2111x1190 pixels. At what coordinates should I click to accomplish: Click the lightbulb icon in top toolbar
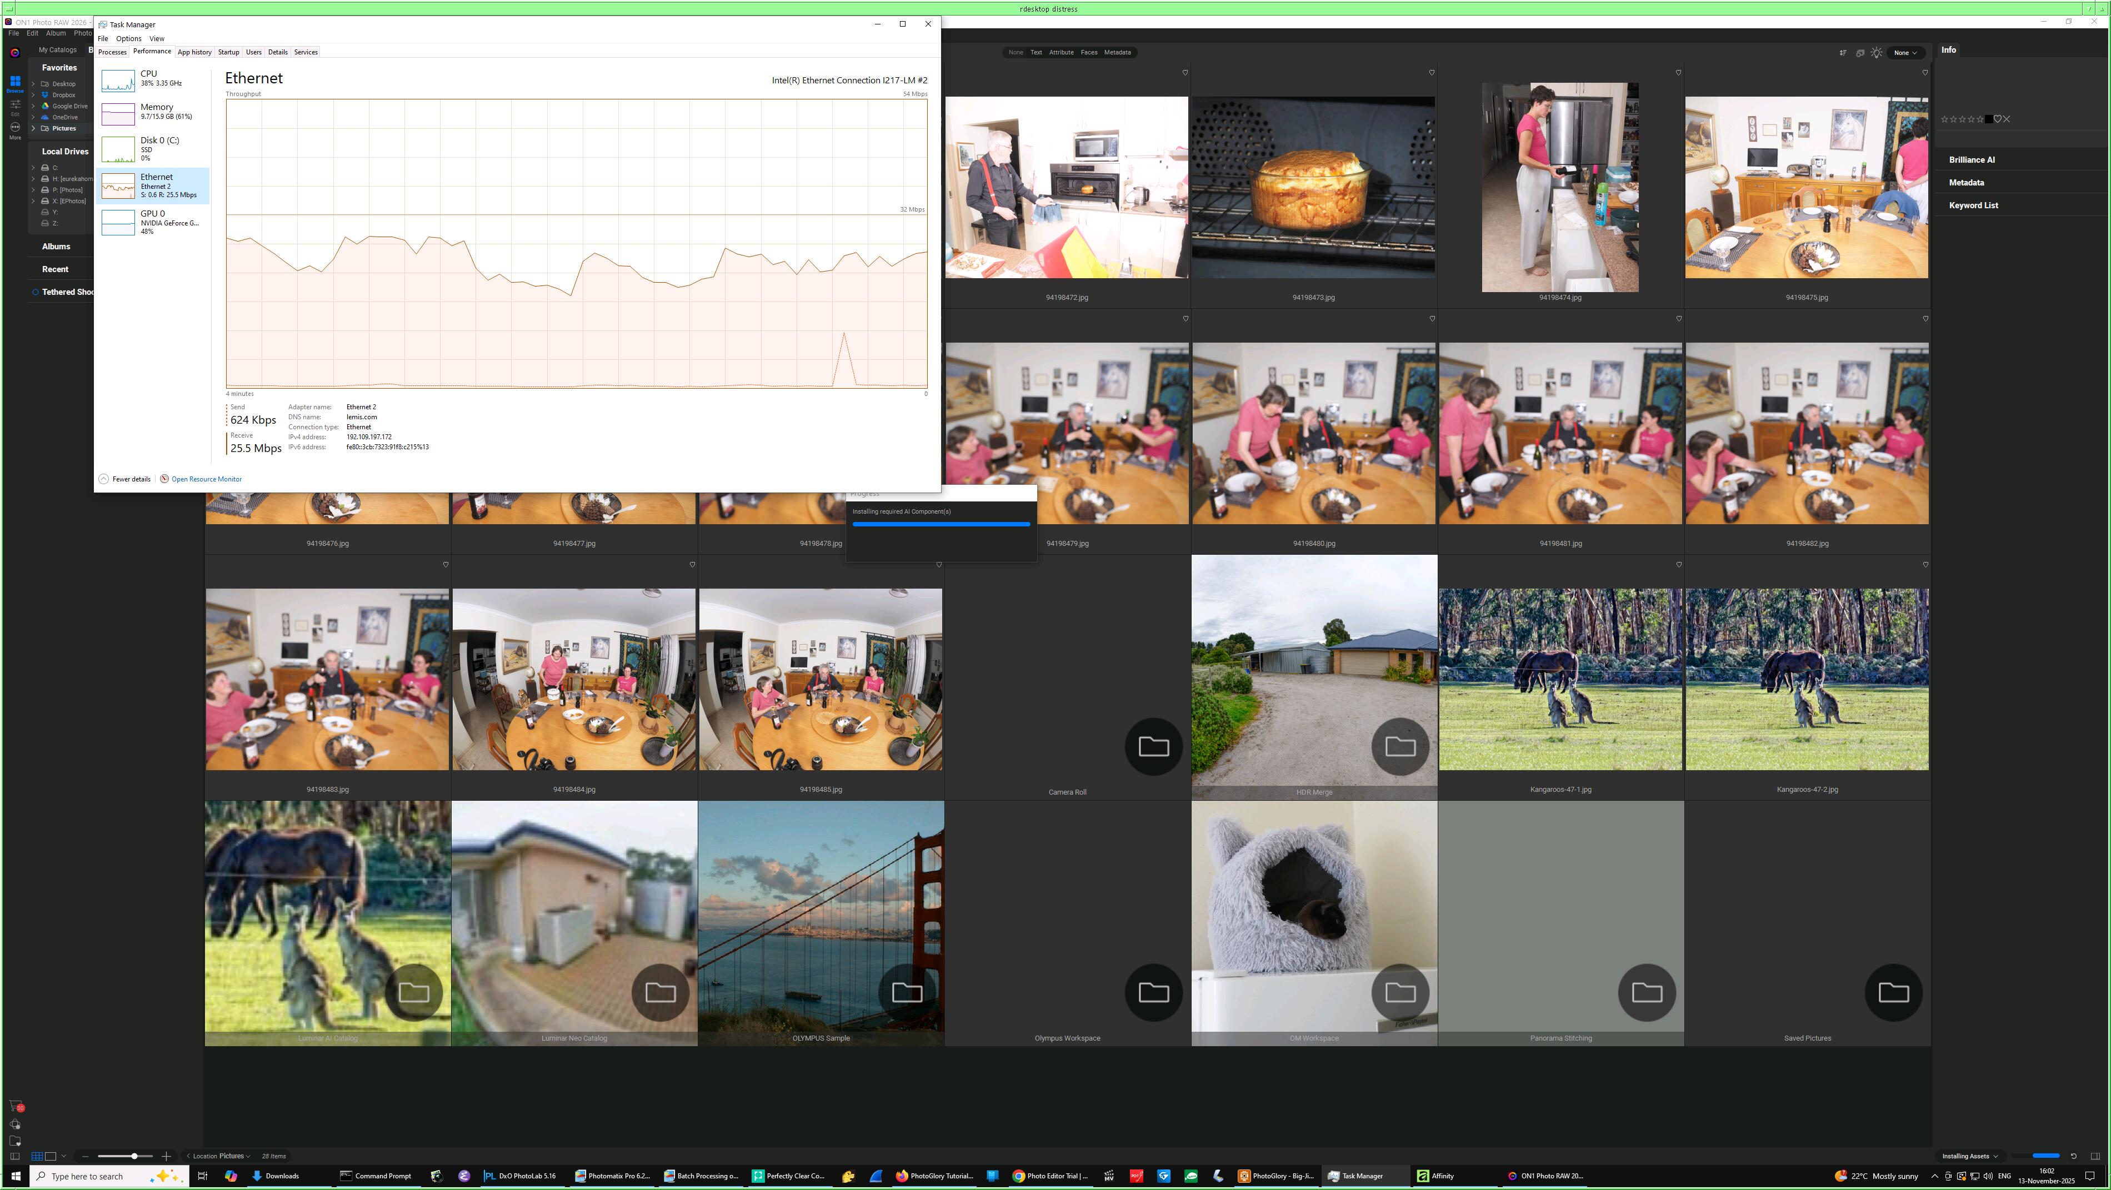[x=1877, y=52]
